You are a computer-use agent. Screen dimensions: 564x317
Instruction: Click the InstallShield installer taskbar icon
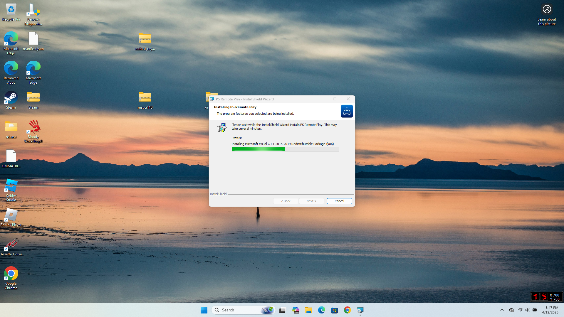pos(360,310)
